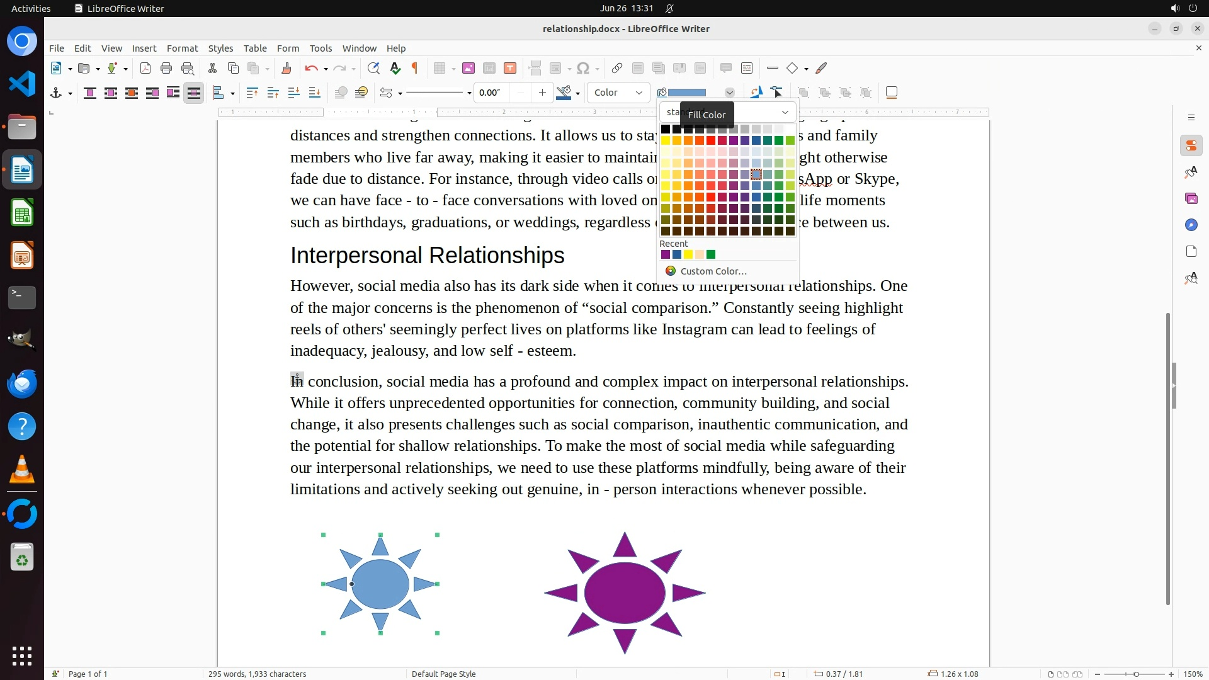Toggle Formatting Marks paragraph icon
Viewport: 1209px width, 680px height.
tap(415, 68)
